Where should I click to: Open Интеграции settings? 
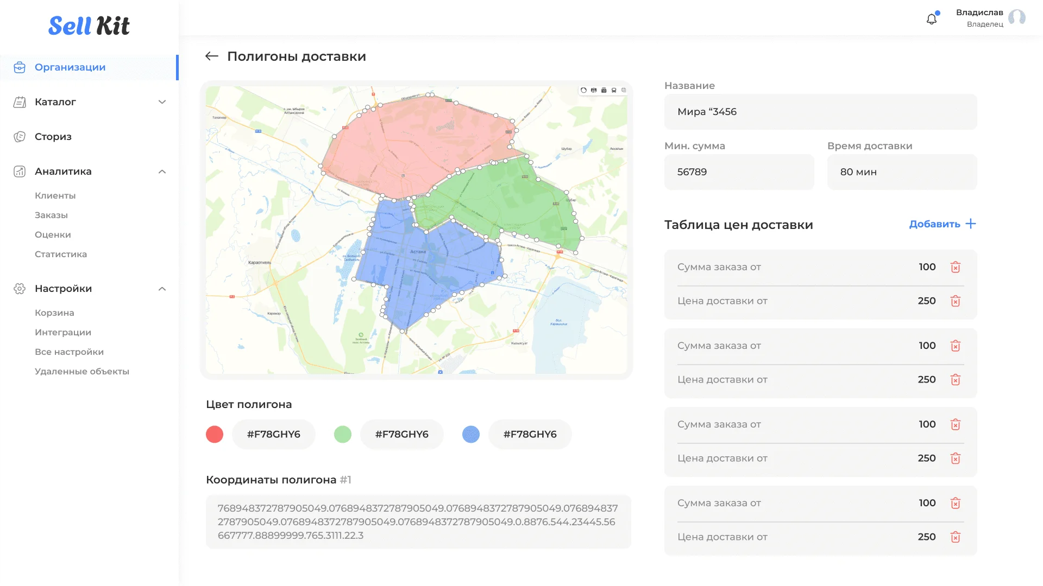(x=63, y=332)
